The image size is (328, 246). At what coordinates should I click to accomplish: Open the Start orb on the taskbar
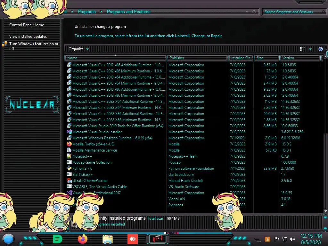(x=8, y=239)
